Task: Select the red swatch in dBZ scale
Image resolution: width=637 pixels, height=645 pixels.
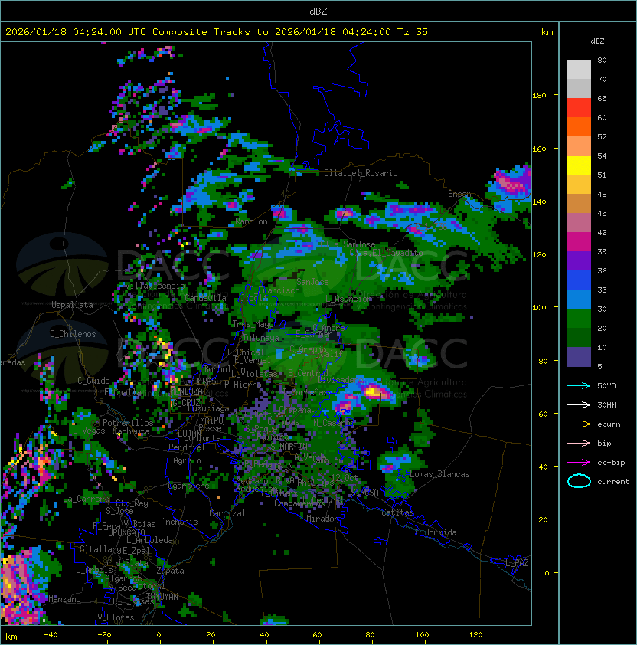Action: (x=579, y=108)
